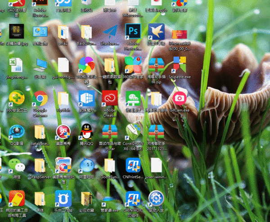
Task: Open the 淘客助手插件.zip archive
Action: [x=156, y=65]
